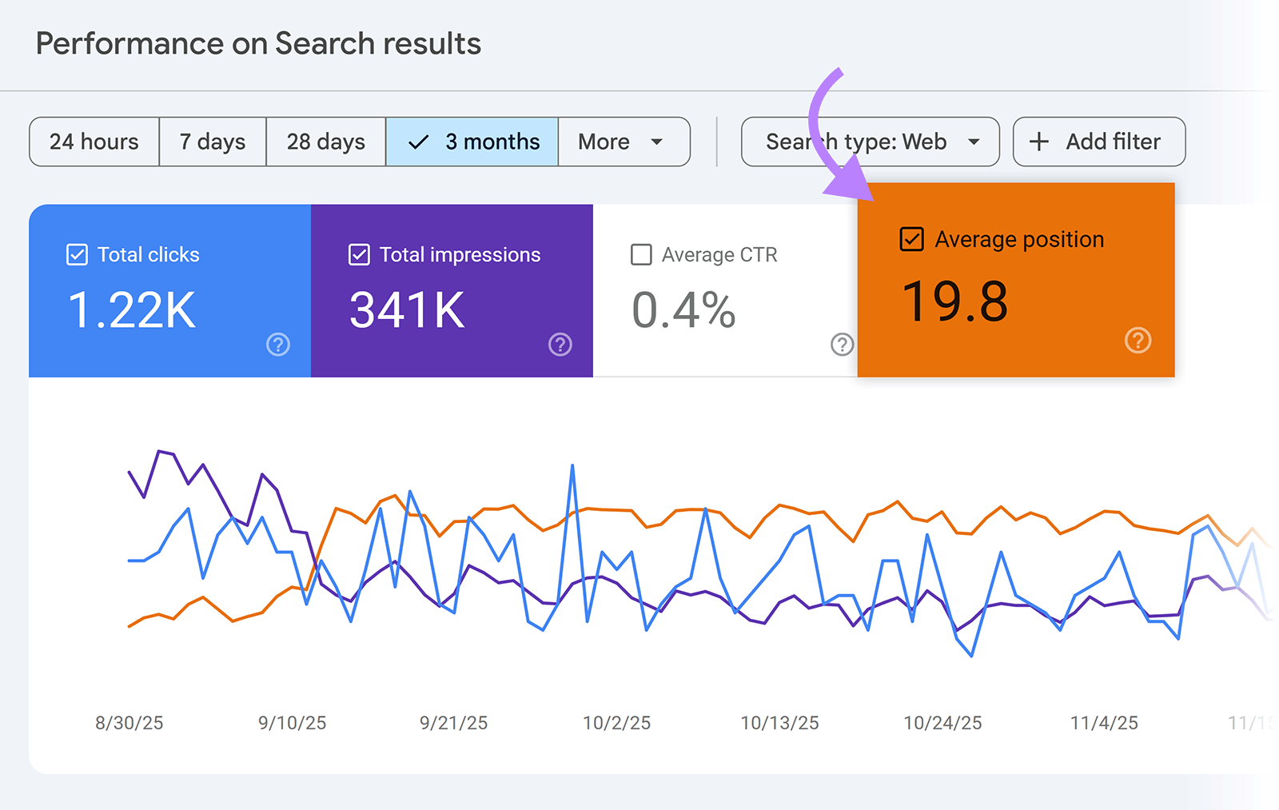Click the help icon on Total clicks card
This screenshot has width=1279, height=810.
(277, 345)
